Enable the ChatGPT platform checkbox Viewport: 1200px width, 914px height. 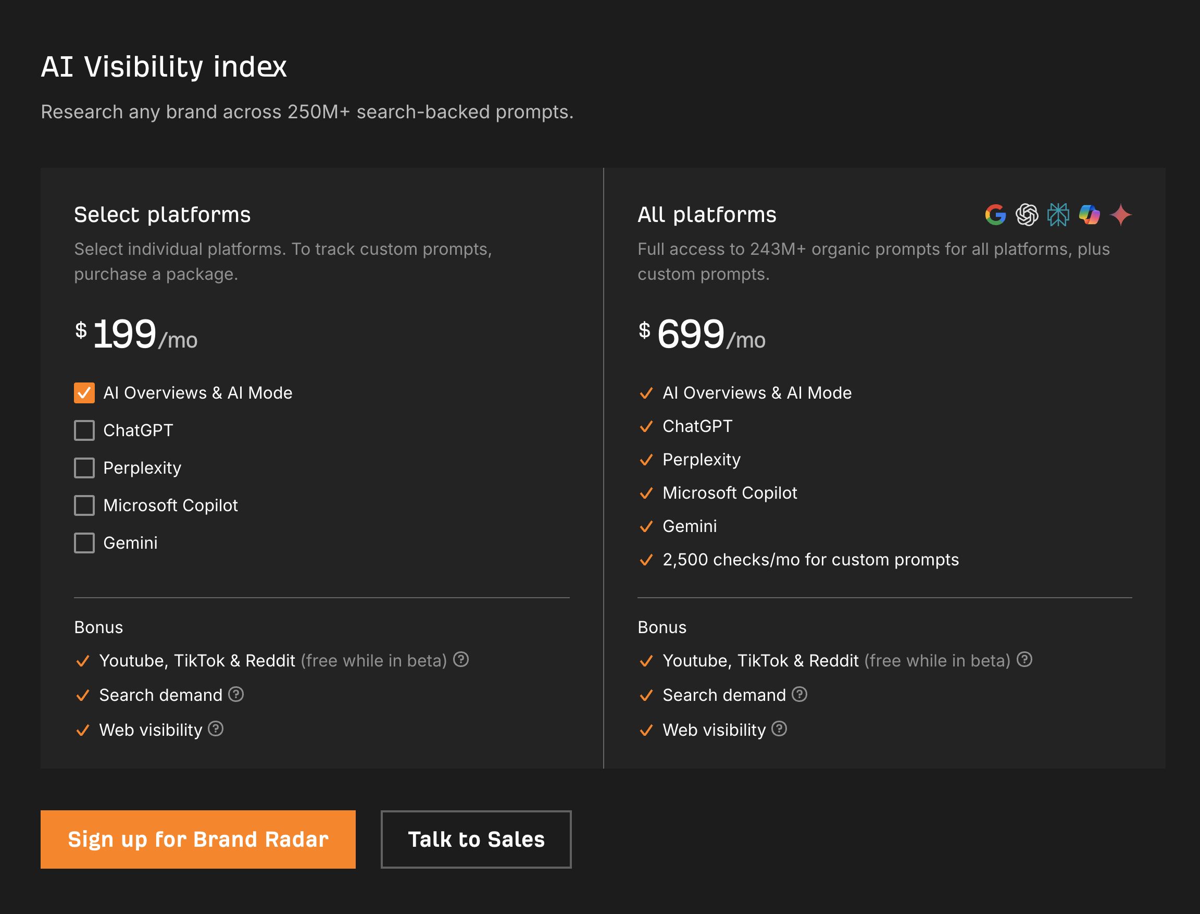84,430
